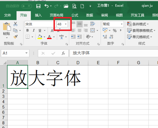The height and width of the screenshot is (128, 158).
Task: Click the formula bar showing 放大字体
Action: coord(114,53)
